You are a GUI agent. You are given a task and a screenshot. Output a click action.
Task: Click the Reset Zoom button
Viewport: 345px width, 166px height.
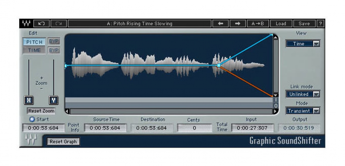[x=41, y=111]
